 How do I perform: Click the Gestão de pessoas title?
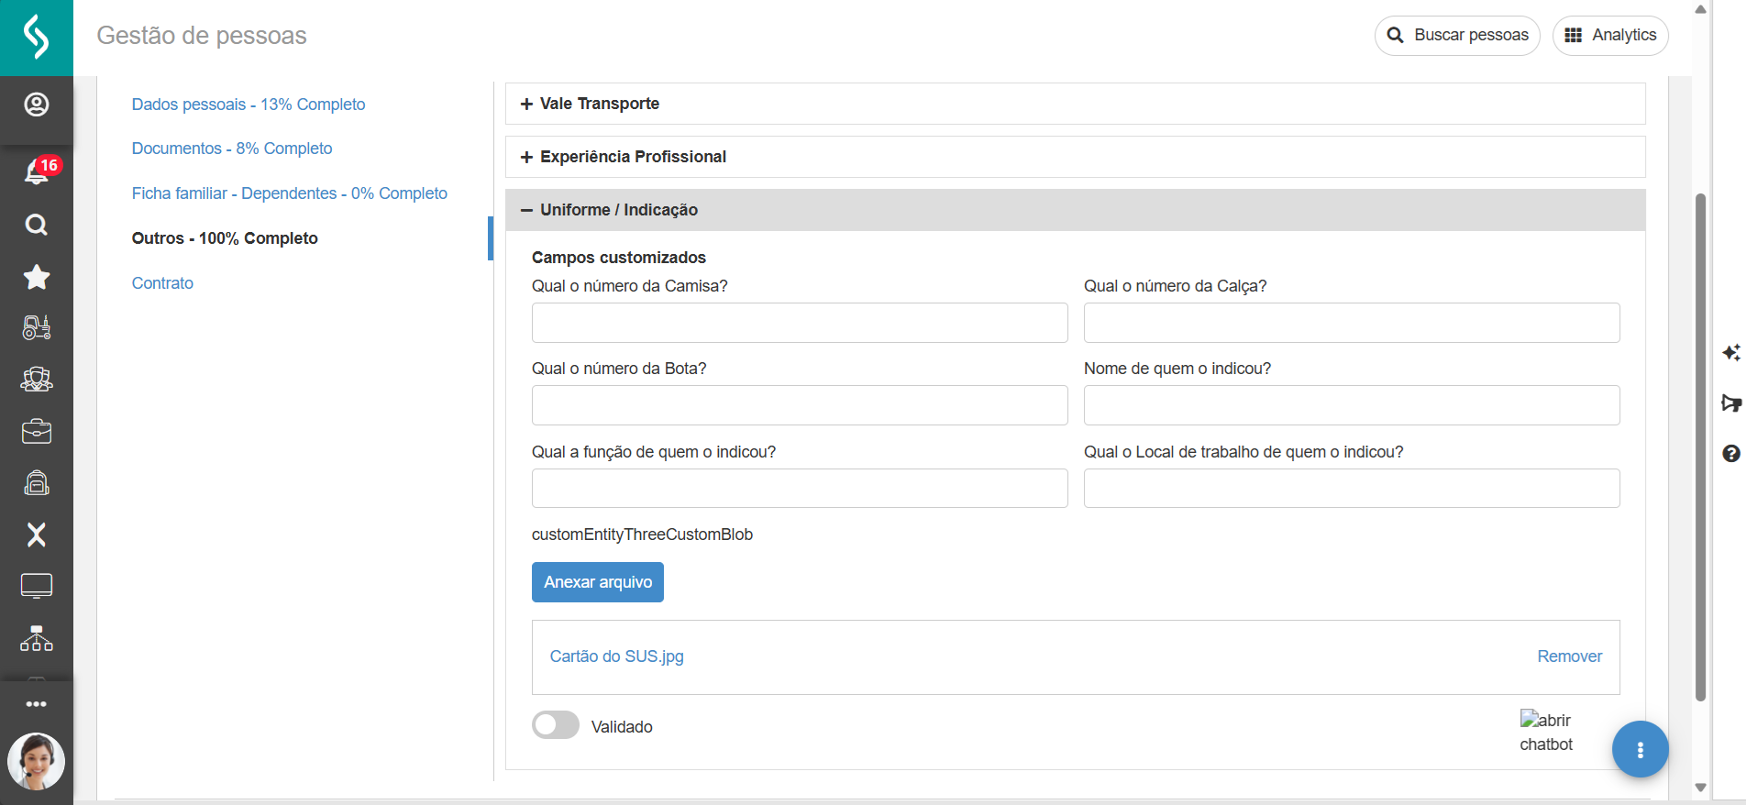202,36
